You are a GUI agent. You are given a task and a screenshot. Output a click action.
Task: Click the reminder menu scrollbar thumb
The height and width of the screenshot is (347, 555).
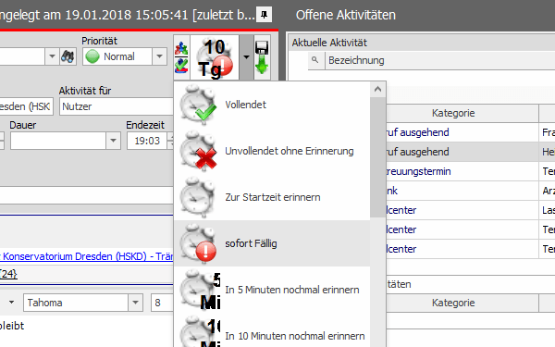(377, 157)
